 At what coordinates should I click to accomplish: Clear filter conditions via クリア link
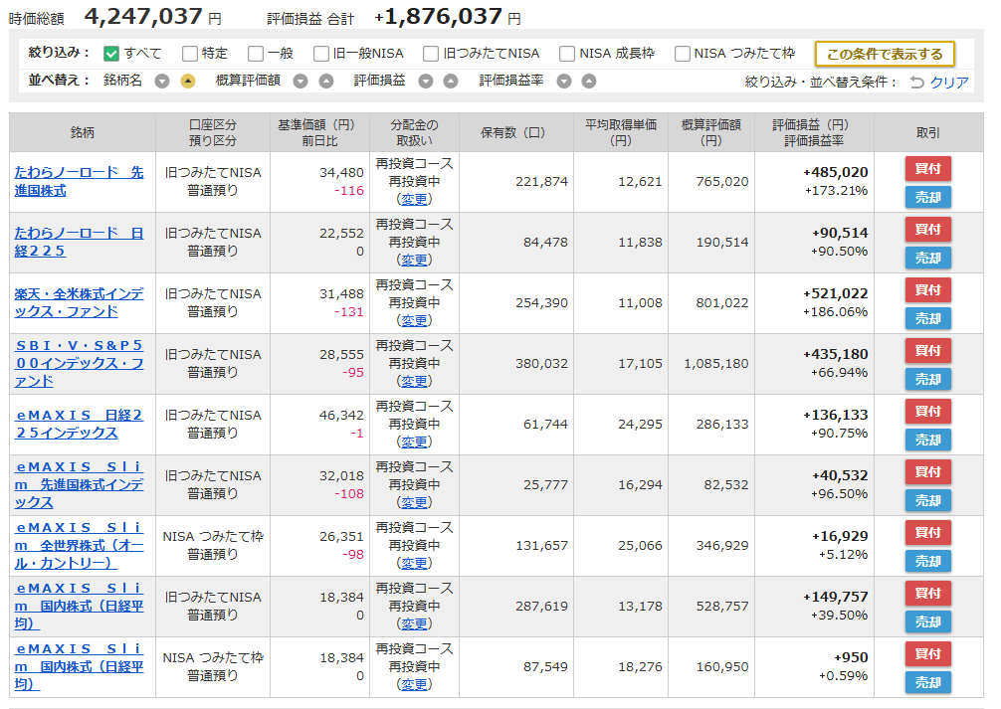[949, 83]
